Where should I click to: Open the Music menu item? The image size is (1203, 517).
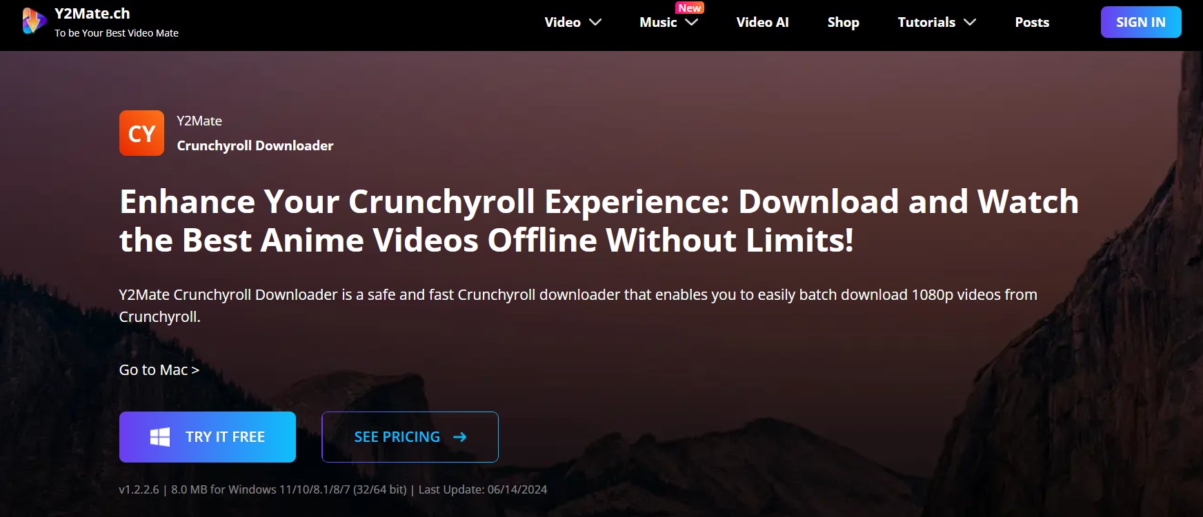tap(658, 22)
